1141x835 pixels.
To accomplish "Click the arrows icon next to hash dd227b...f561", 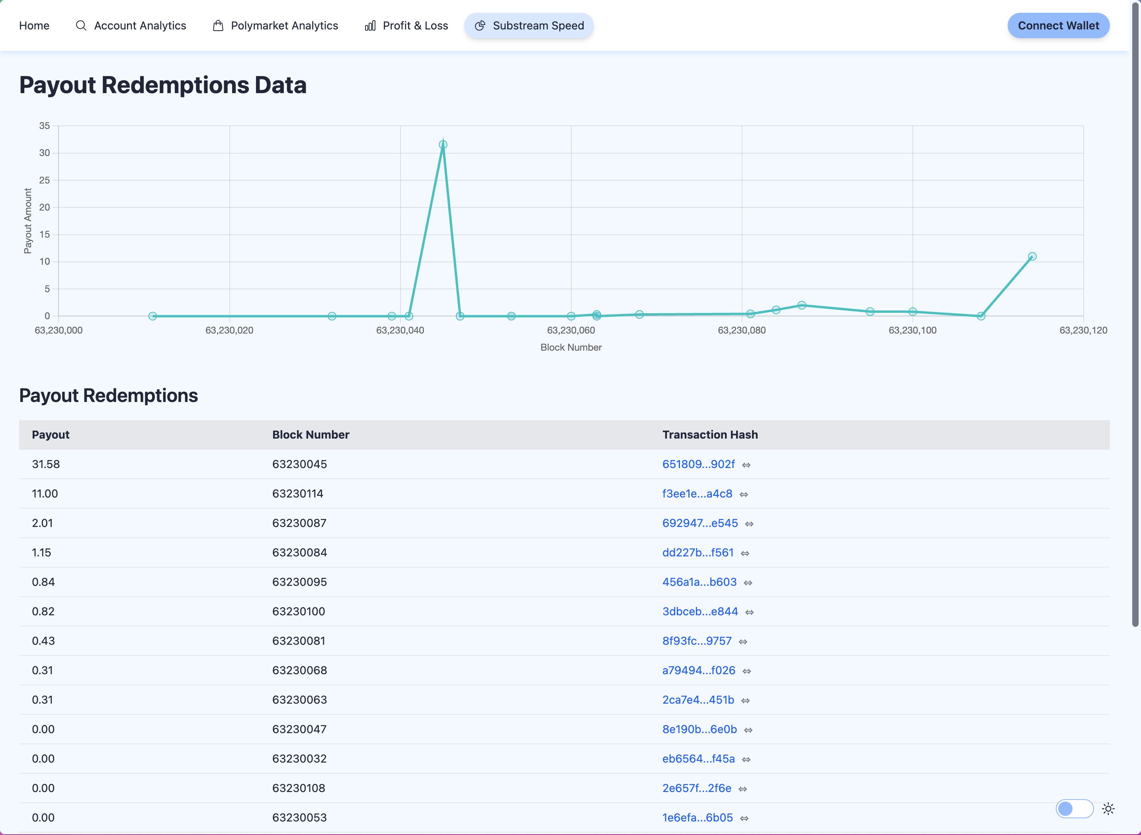I will click(744, 554).
